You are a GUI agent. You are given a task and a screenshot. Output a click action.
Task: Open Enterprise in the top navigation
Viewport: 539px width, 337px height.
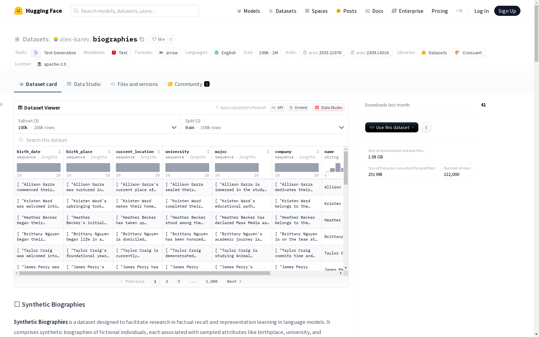click(x=407, y=11)
